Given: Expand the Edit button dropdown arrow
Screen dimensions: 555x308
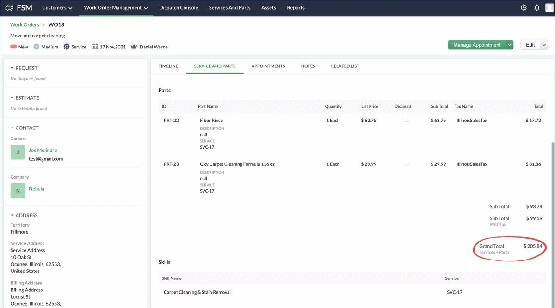Looking at the screenshot, I should [x=543, y=45].
